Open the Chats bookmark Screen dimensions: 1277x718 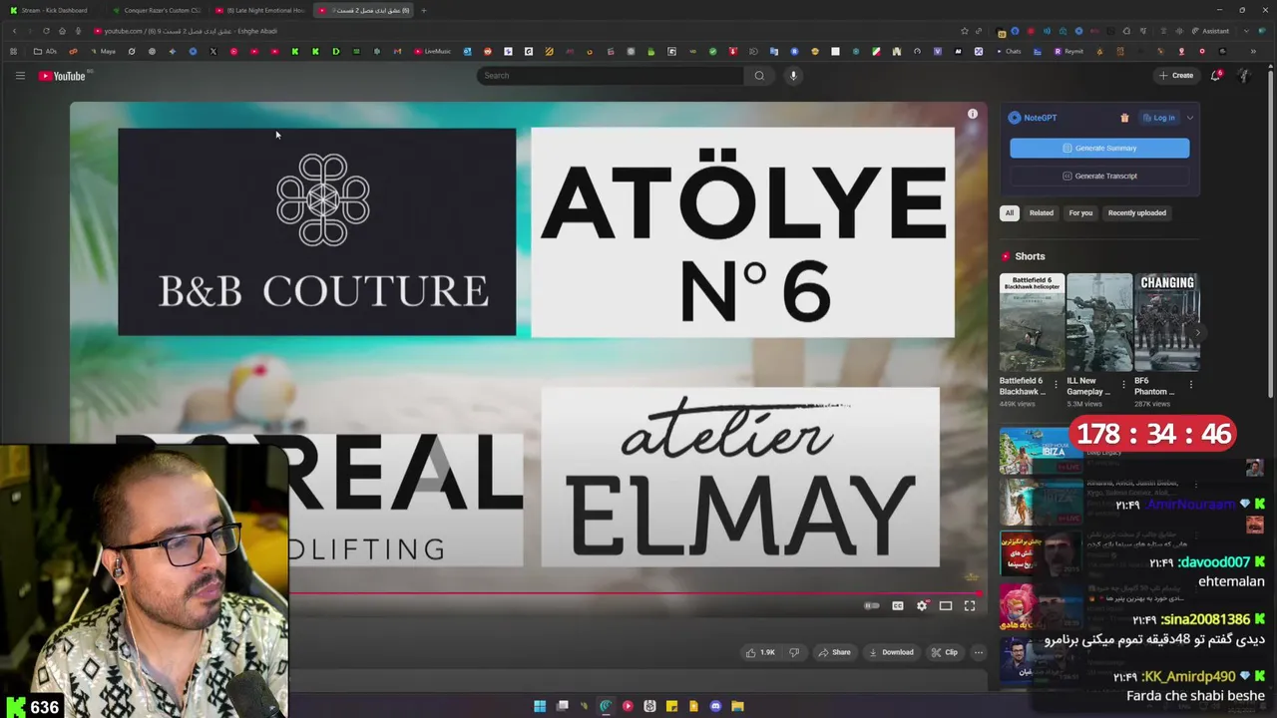tap(1009, 52)
